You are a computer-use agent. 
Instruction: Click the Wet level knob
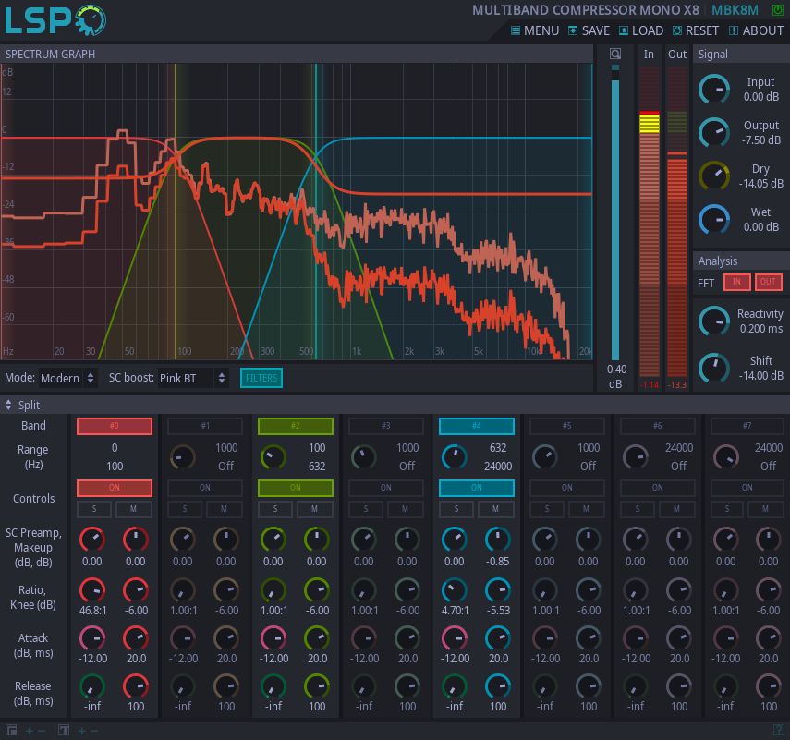(714, 220)
